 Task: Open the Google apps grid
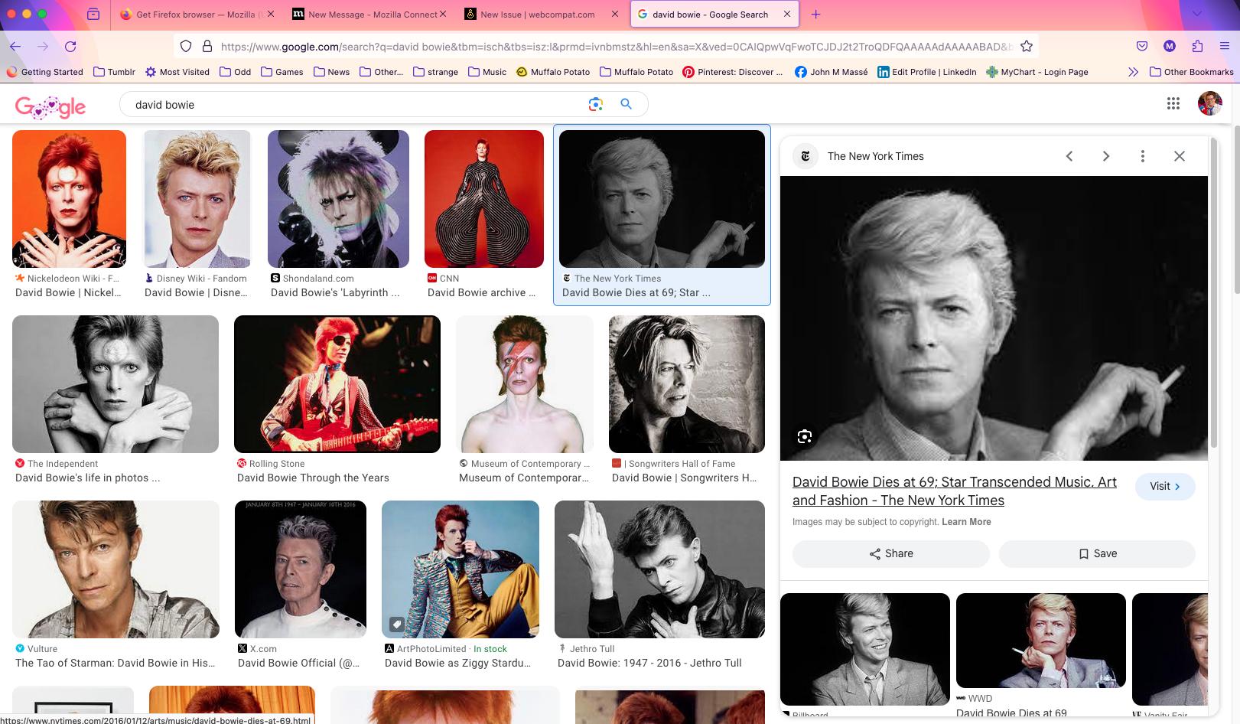click(x=1173, y=103)
